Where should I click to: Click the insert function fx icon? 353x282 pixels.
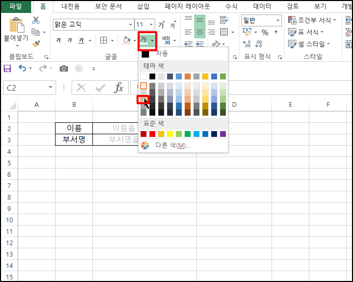coord(119,88)
